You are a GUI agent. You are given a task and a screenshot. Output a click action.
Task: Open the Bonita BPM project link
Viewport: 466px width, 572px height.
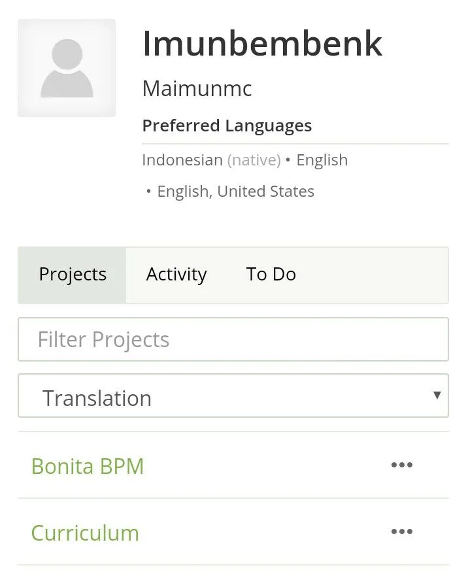pyautogui.click(x=88, y=466)
